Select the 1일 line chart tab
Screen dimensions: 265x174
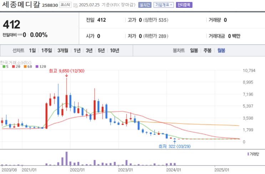[x=32, y=51]
